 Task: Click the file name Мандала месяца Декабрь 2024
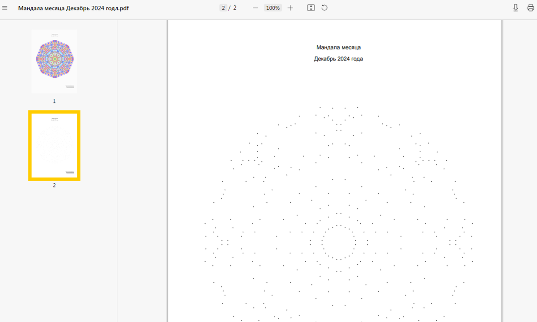pos(74,8)
